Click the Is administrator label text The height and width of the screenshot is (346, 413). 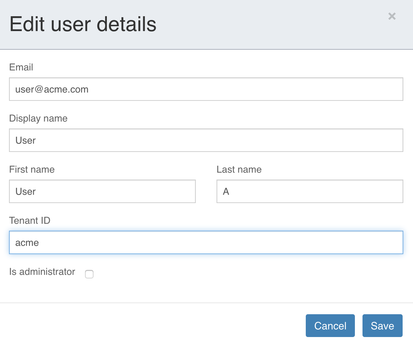pyautogui.click(x=42, y=272)
